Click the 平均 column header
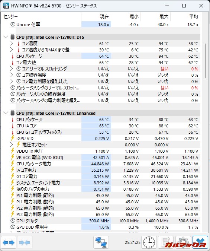 (185, 16)
